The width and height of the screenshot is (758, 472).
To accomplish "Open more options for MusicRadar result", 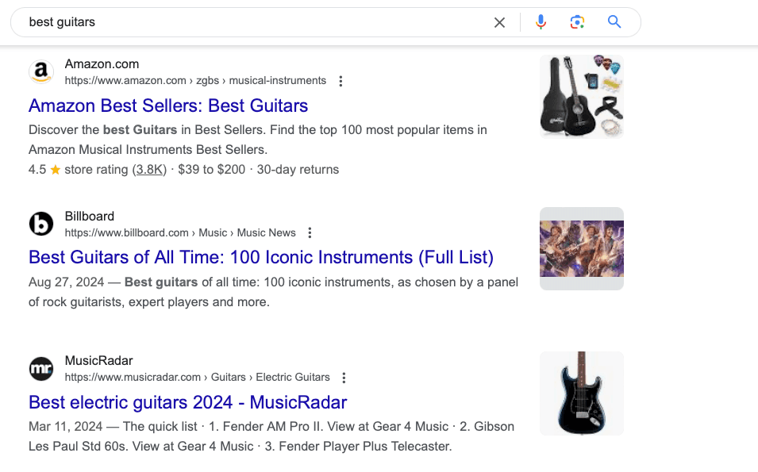I will point(344,378).
